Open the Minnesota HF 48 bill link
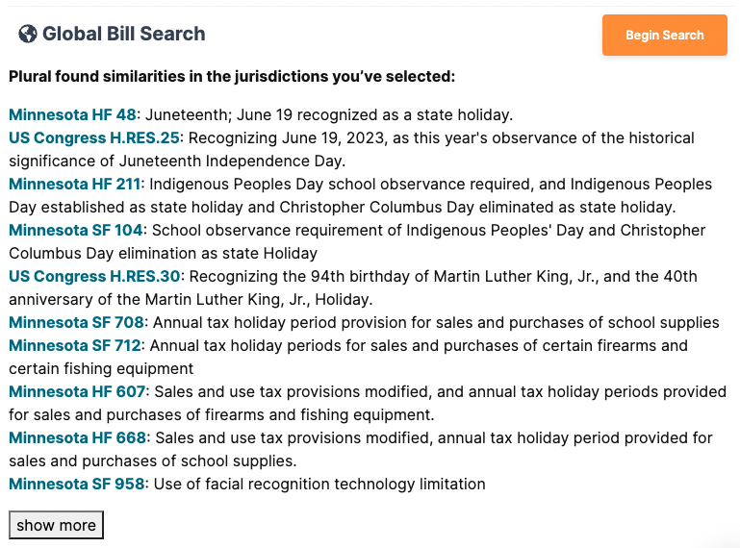 72,114
